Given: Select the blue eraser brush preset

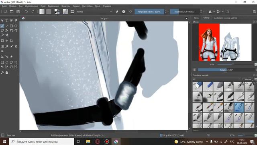Looking at the screenshot, I should tap(198, 87).
